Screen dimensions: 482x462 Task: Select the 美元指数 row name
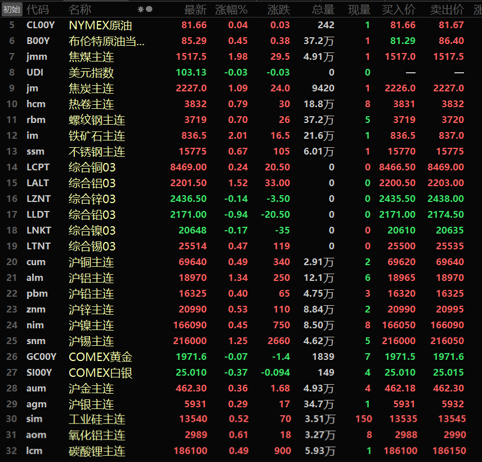click(91, 72)
